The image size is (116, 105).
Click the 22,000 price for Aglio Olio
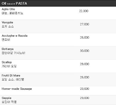point(84,11)
